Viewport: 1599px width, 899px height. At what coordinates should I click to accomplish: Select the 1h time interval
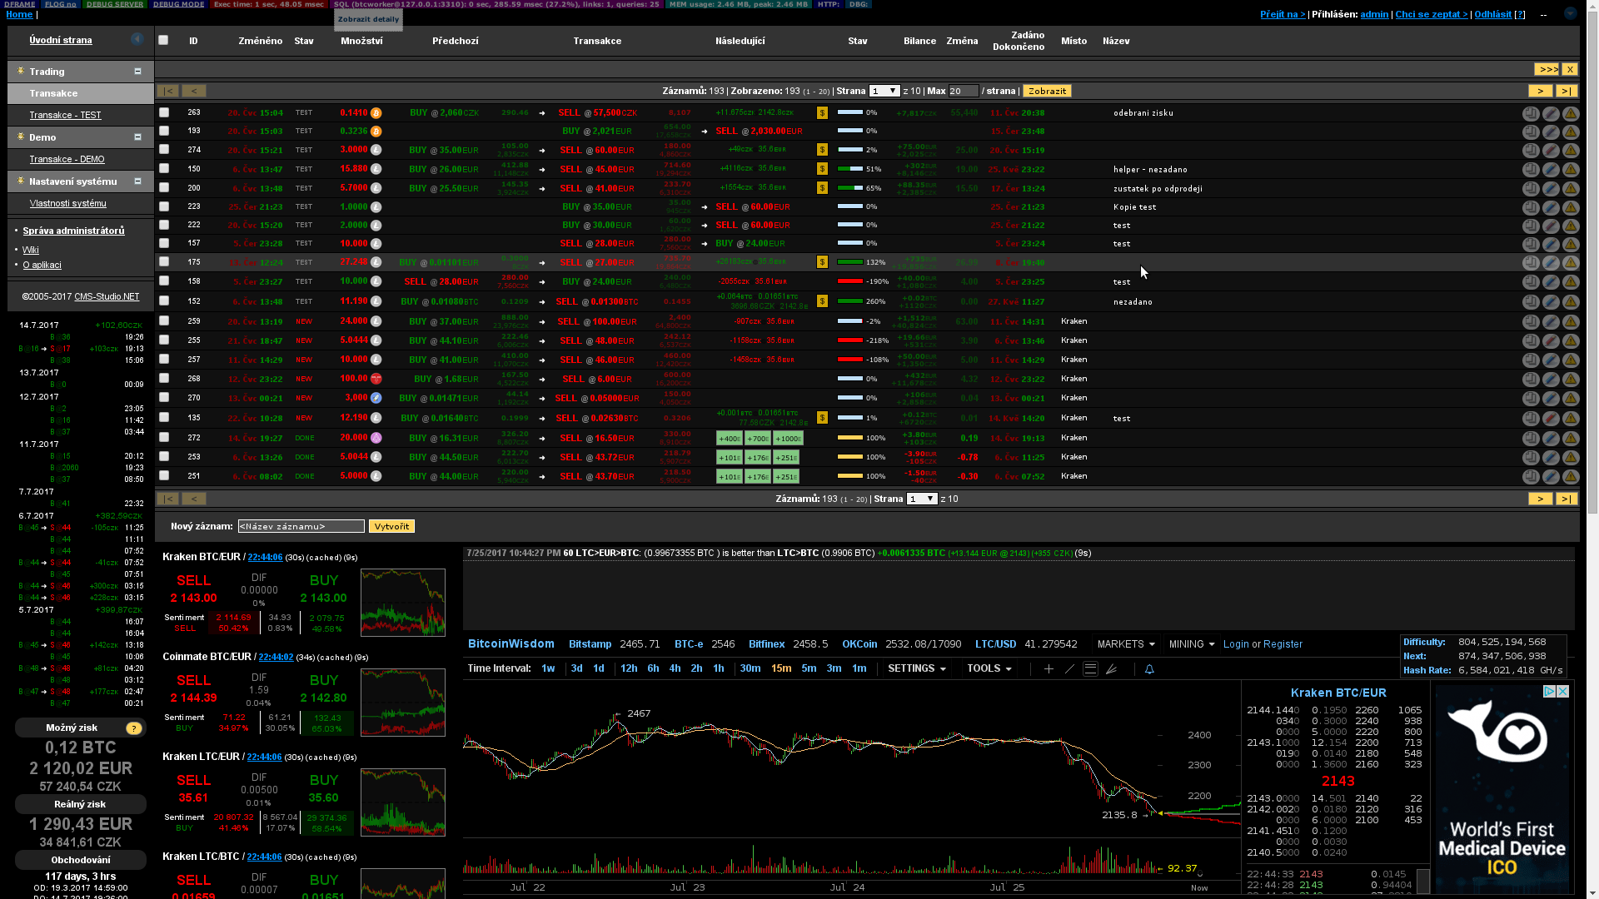coord(718,668)
